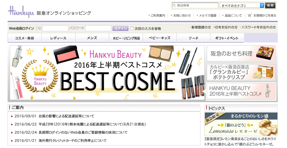The height and width of the screenshot is (148, 287).
Task: Focus the 商品検索 search field
Action: click(195, 6)
